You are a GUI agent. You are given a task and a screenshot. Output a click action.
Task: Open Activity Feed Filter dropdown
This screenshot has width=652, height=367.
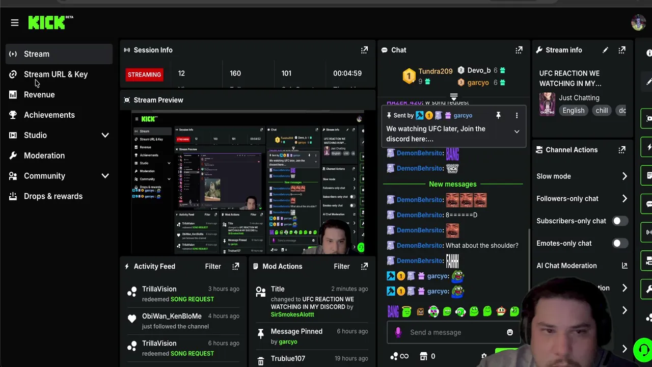(213, 266)
